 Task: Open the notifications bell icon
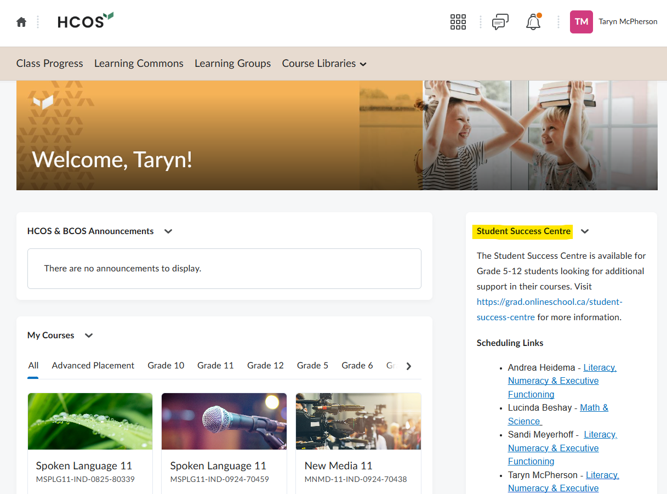pyautogui.click(x=533, y=22)
